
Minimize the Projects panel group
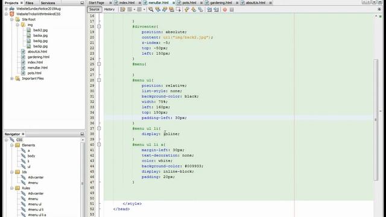[82, 3]
